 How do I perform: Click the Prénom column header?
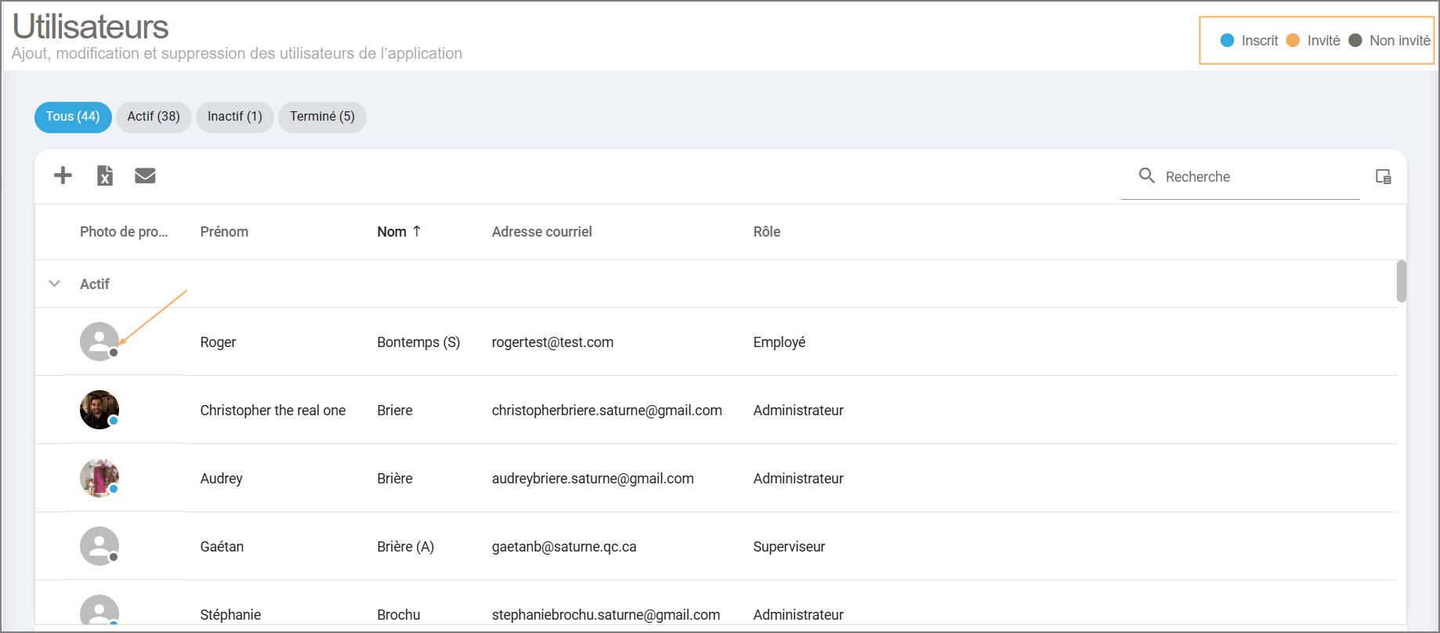click(224, 232)
